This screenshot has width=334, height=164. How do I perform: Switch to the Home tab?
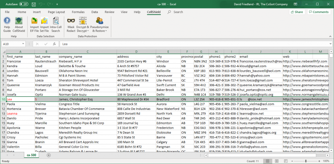click(x=22, y=12)
